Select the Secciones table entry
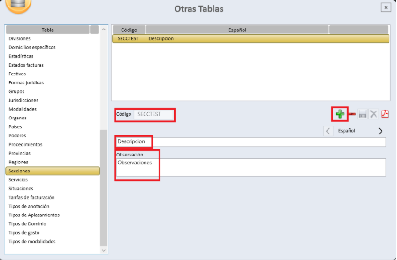 (x=52, y=171)
